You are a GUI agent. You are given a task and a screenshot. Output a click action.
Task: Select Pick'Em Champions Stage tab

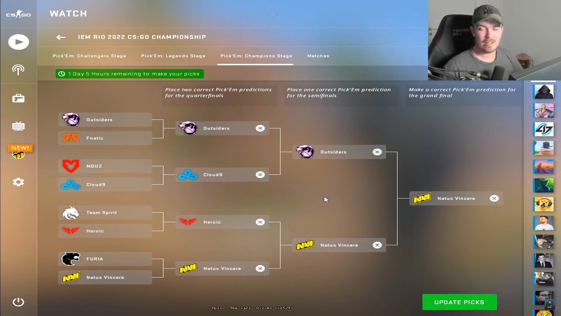click(x=256, y=56)
